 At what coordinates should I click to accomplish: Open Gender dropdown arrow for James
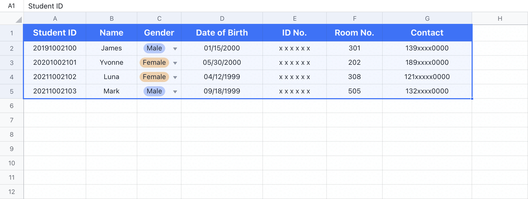175,49
